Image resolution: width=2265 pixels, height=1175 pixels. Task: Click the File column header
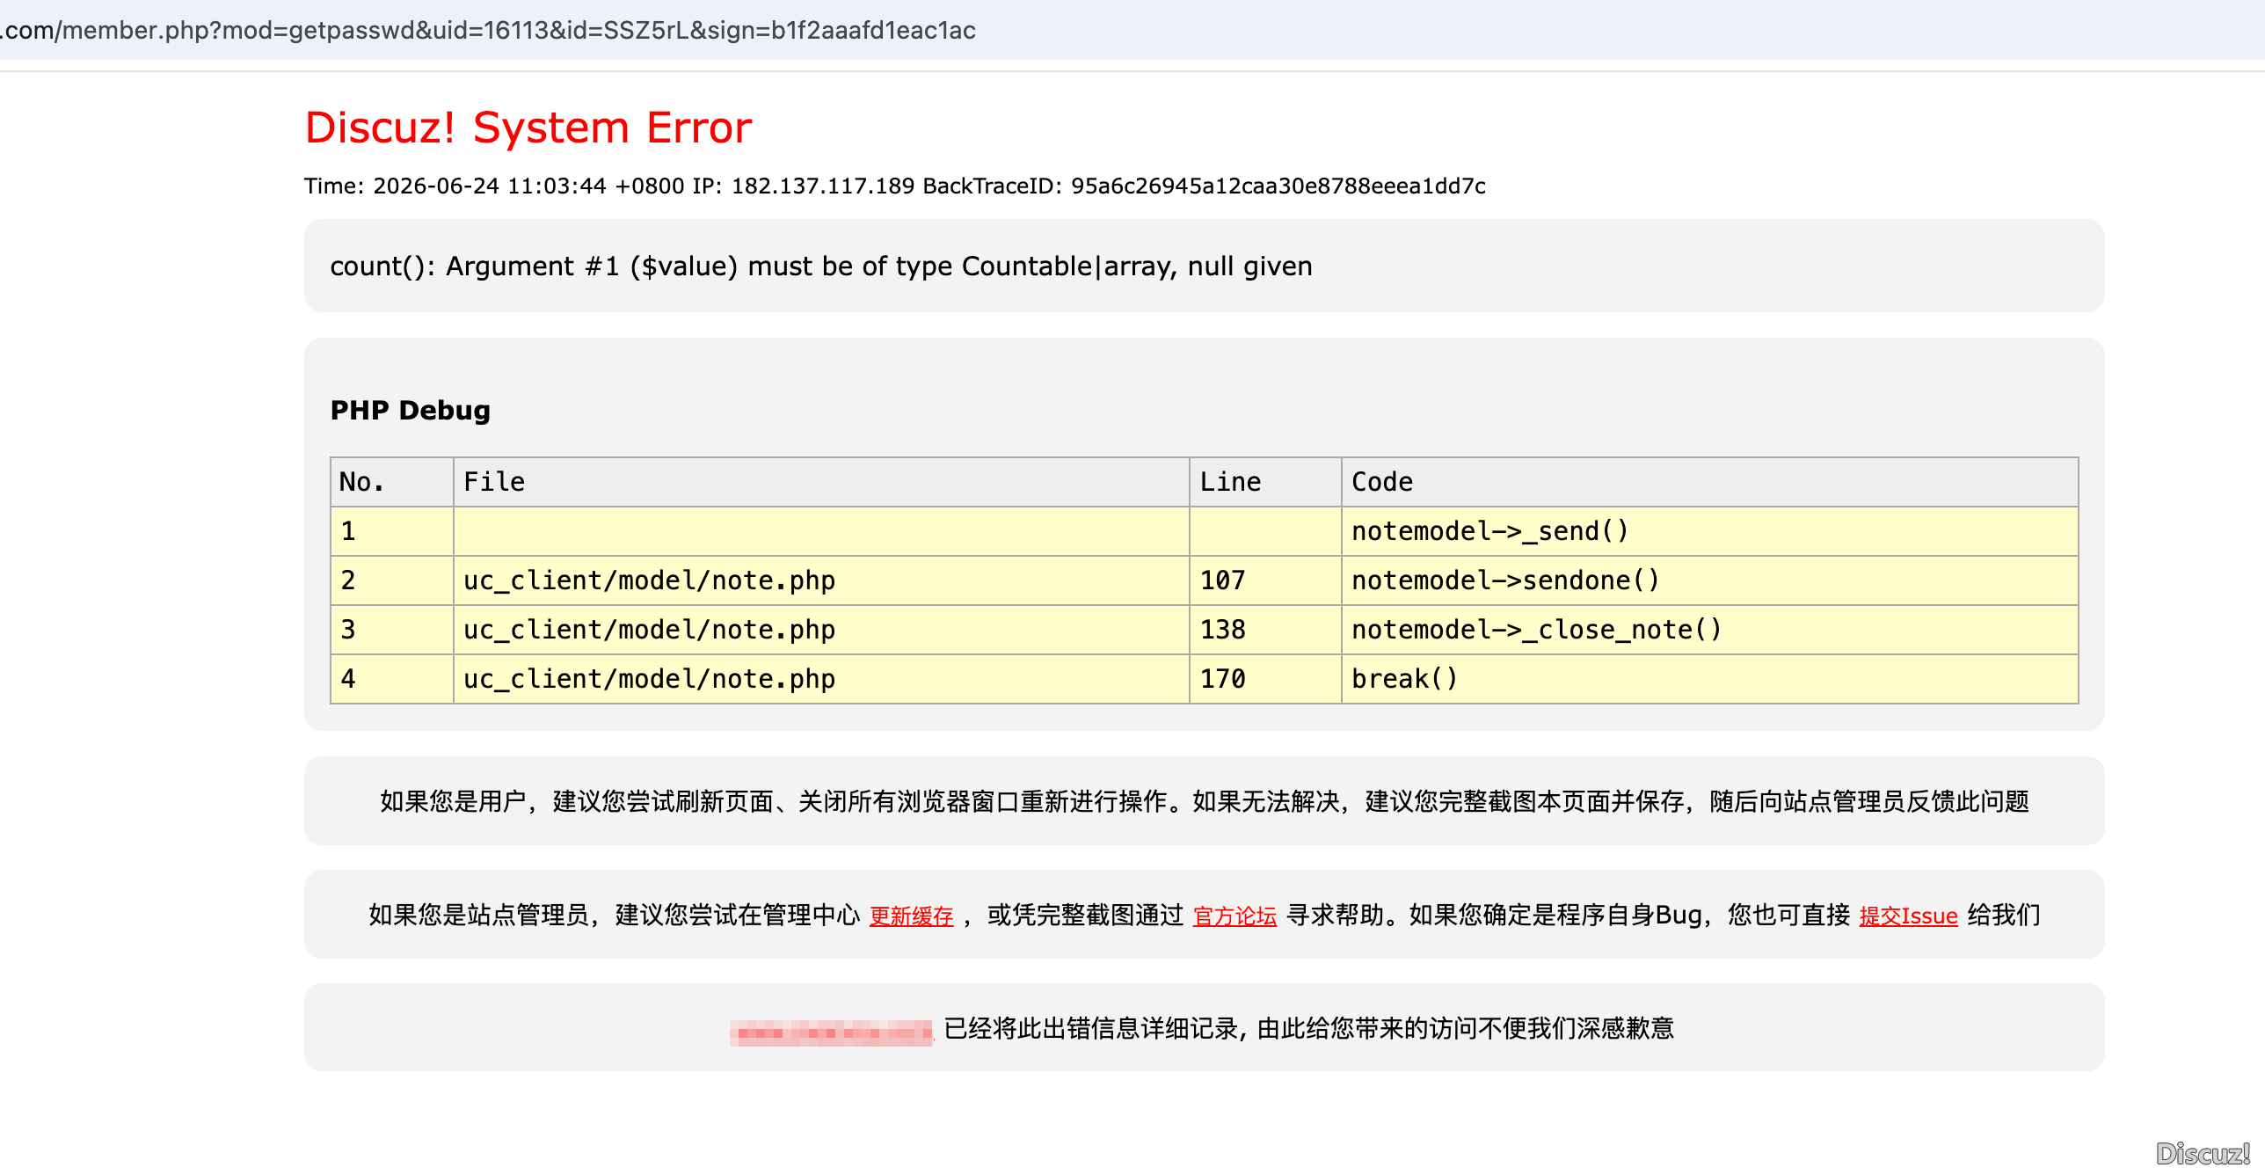[x=821, y=482]
